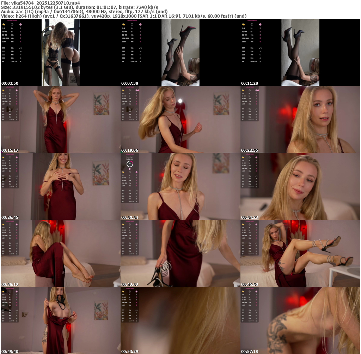Click the '00:57:18' timestamp label

pyautogui.click(x=250, y=352)
